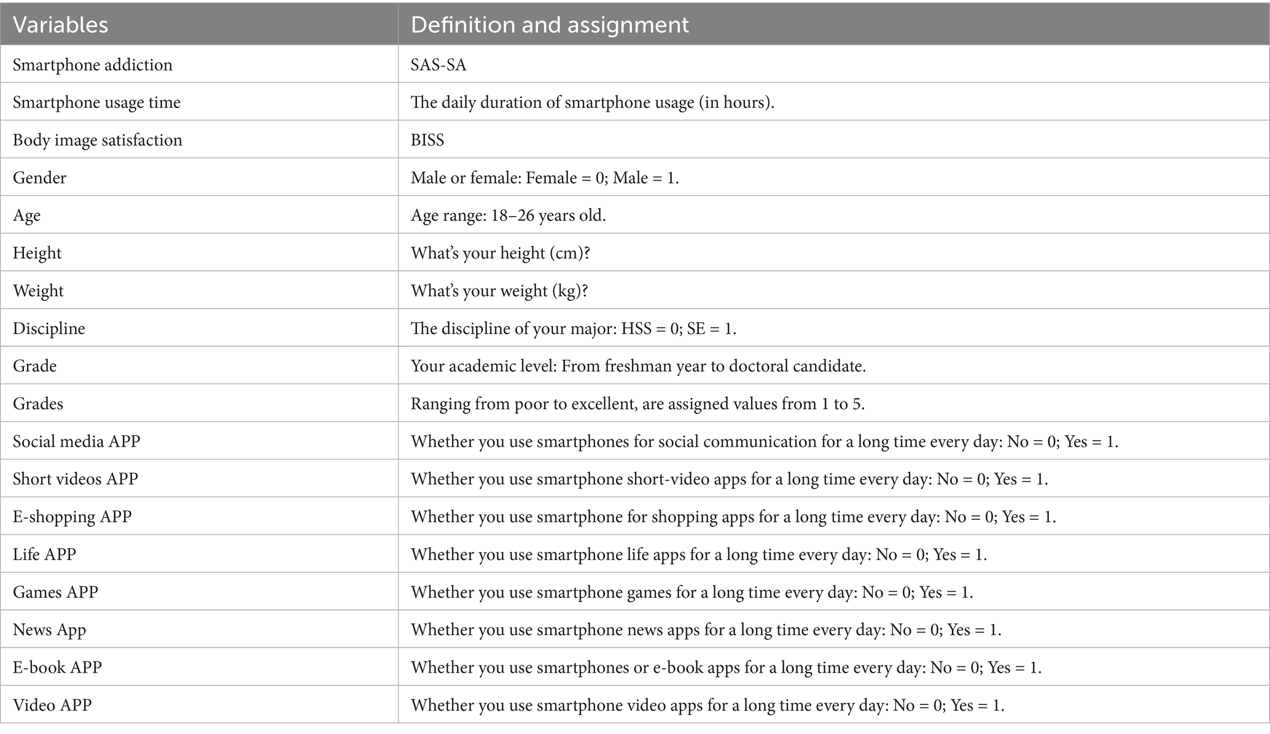Select the Grade academic level definition
1270x734 pixels.
click(638, 366)
